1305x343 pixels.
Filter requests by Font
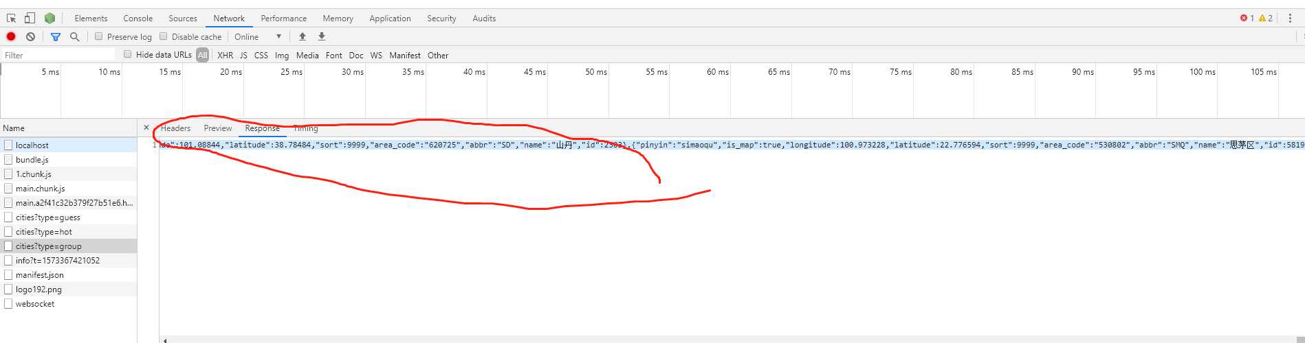334,55
